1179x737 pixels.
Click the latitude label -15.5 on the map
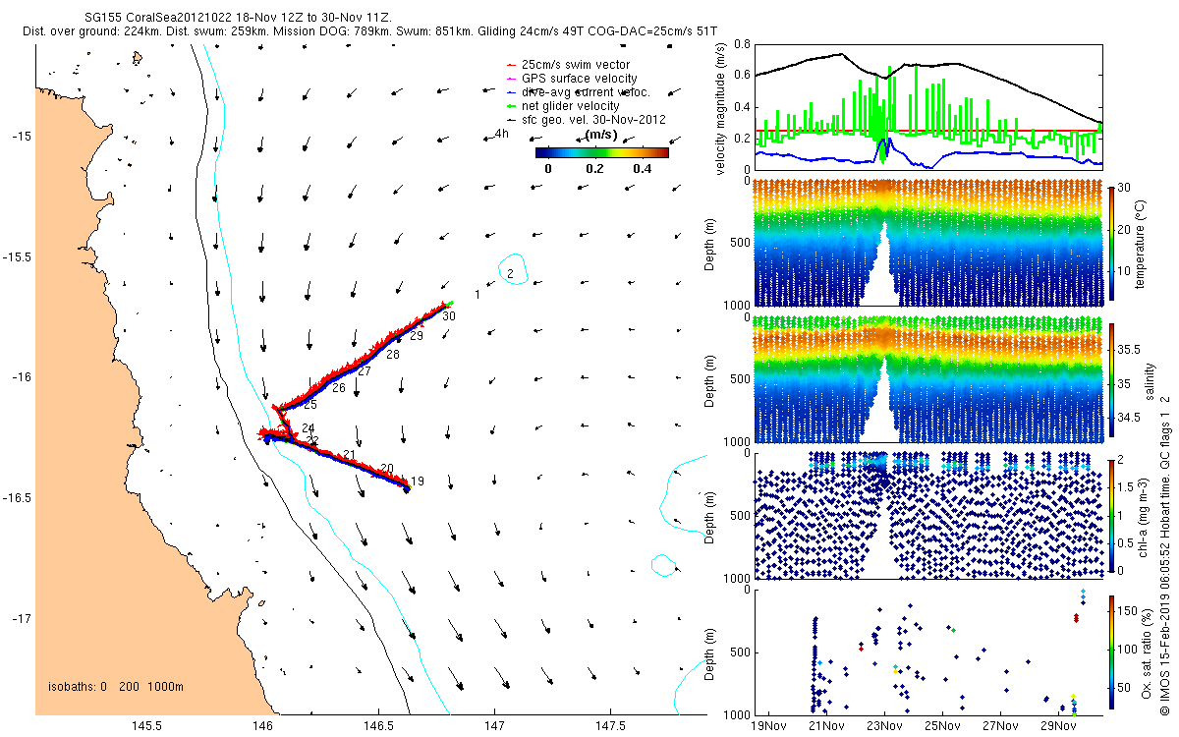pyautogui.click(x=19, y=256)
